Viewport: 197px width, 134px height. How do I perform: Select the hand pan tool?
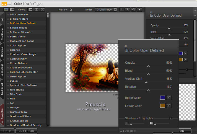point(133,9)
